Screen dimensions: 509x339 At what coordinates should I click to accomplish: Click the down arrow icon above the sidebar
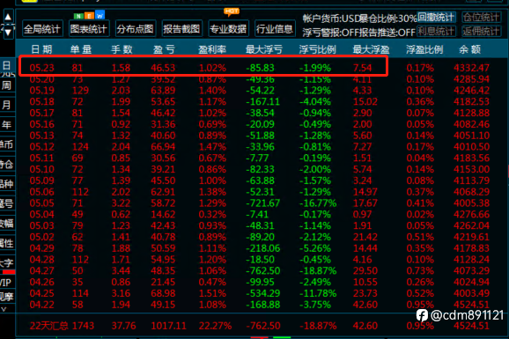click(x=8, y=33)
